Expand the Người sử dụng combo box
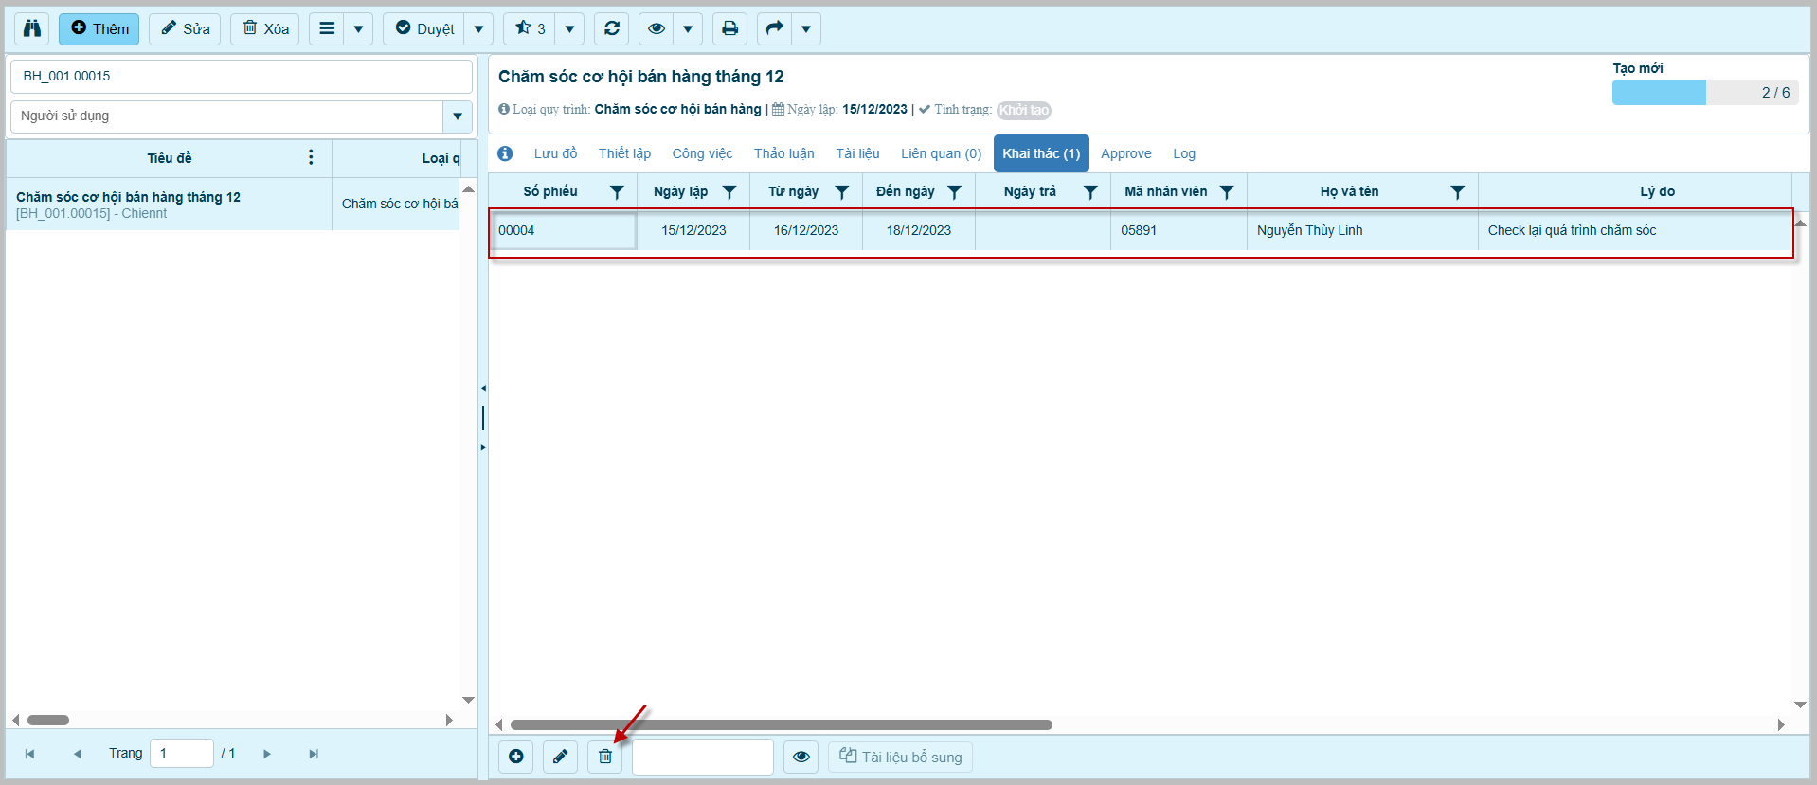The width and height of the screenshot is (1817, 785). (458, 116)
